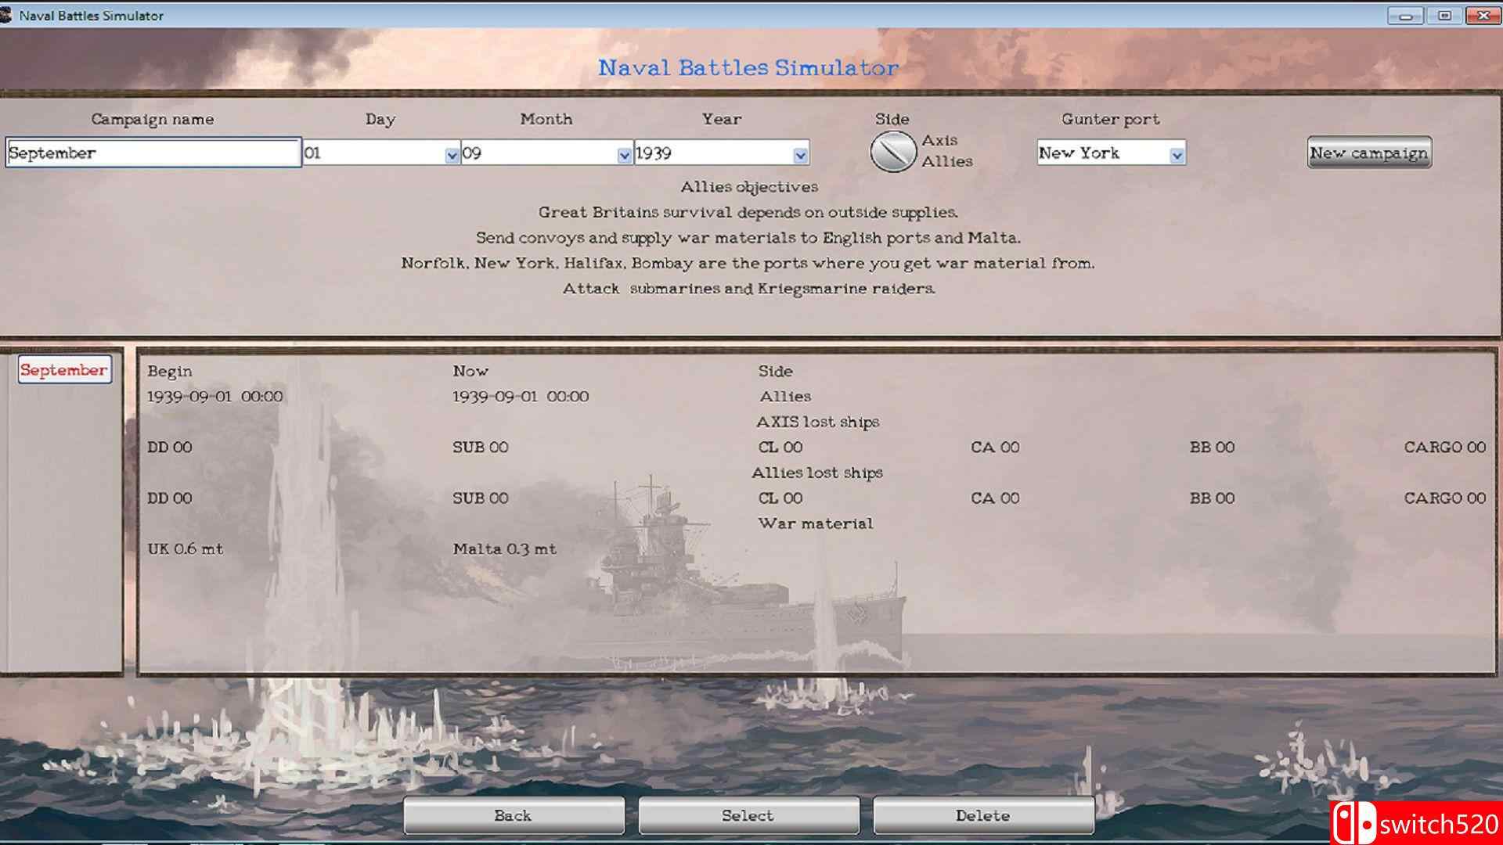The image size is (1503, 845).
Task: Expand the Month dropdown arrow
Action: click(x=624, y=155)
